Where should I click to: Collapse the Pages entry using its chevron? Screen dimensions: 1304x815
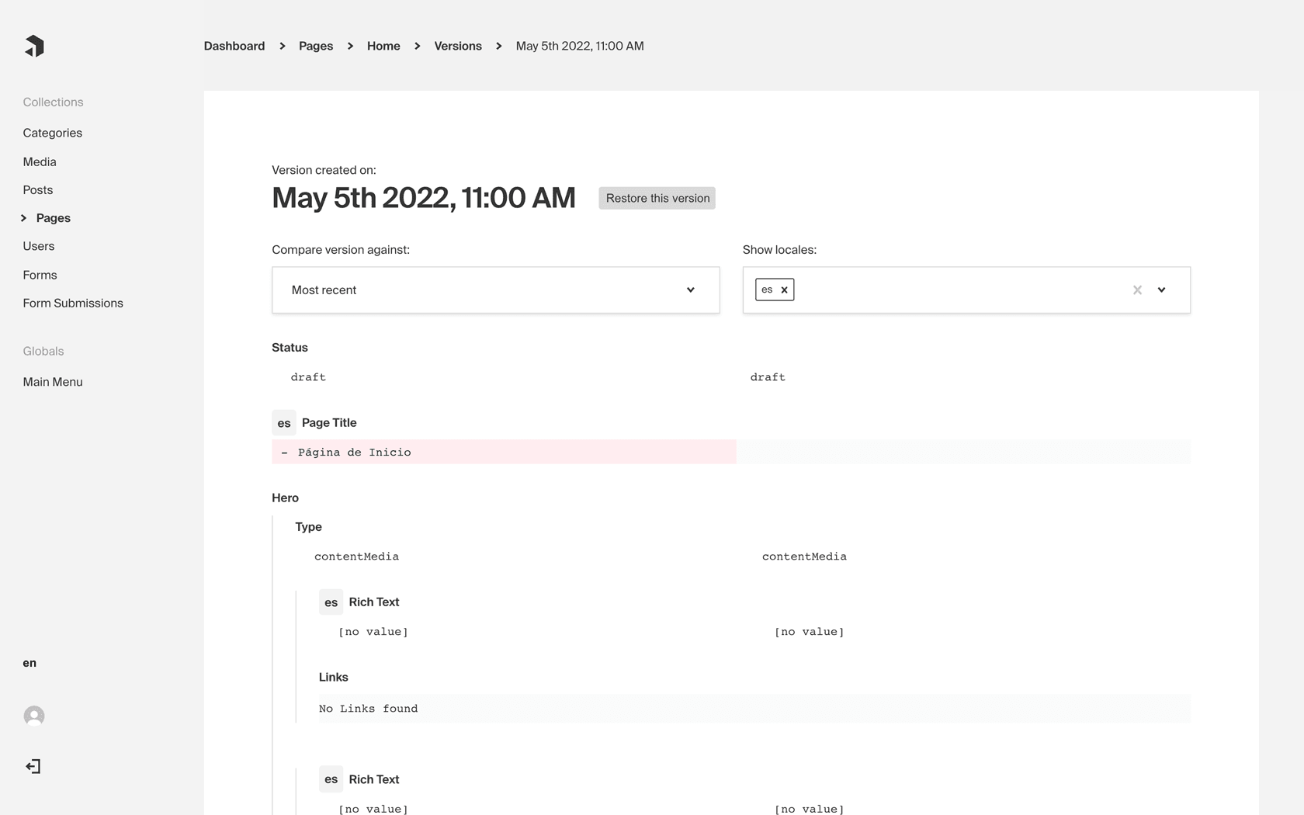(23, 218)
